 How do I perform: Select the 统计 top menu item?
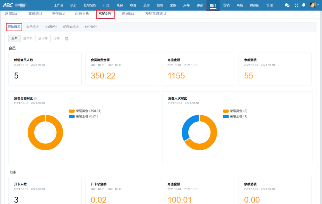click(213, 5)
